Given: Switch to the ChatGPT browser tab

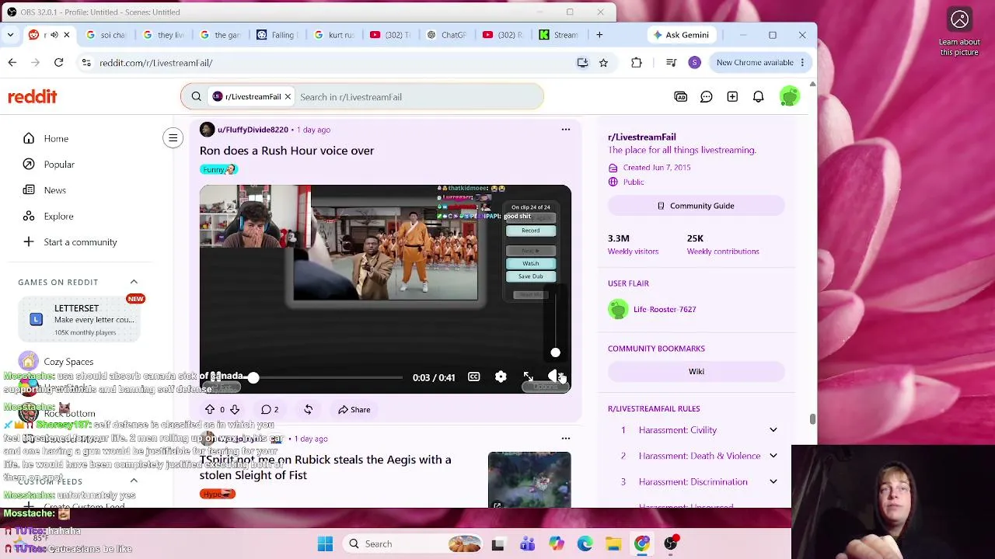Looking at the screenshot, I should pyautogui.click(x=449, y=35).
